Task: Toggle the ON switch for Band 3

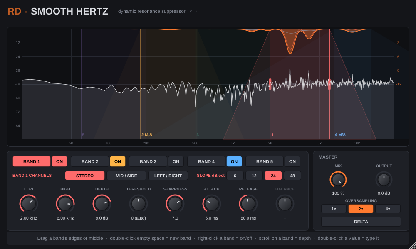Action: coord(176,161)
